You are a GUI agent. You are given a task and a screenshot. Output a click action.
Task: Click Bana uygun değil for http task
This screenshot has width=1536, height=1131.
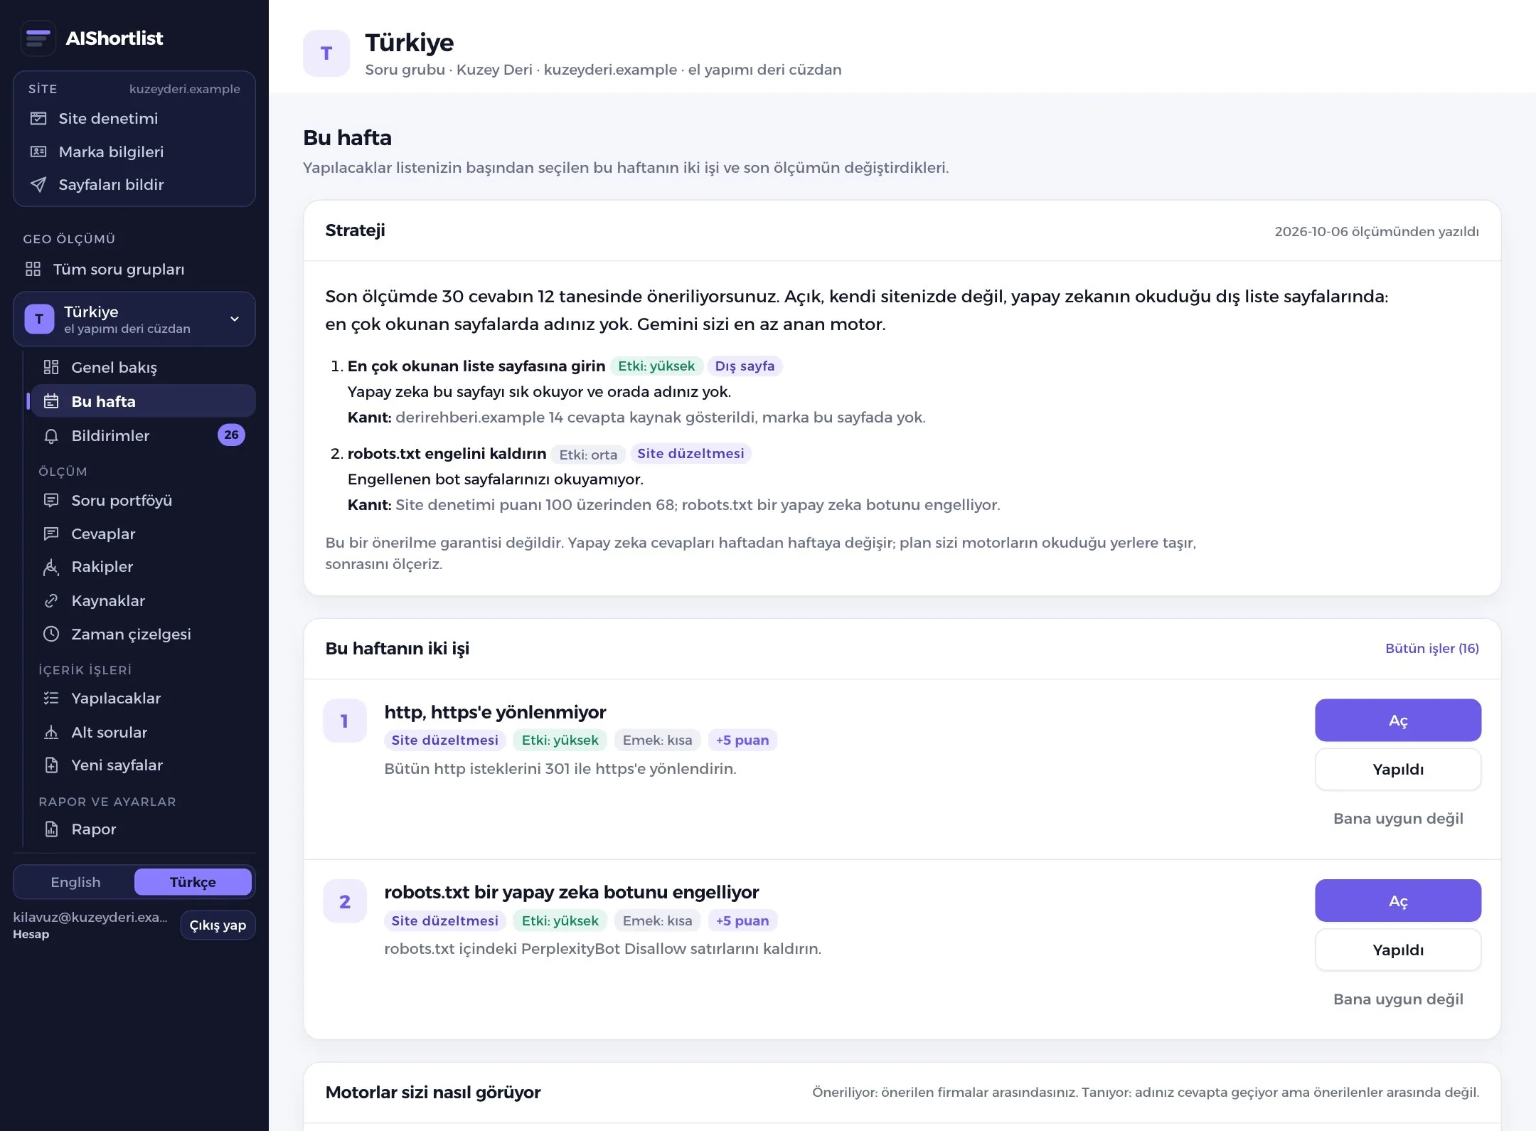1398,819
